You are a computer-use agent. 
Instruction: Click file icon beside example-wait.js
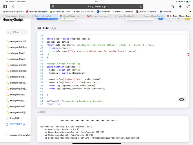coord(7,112)
